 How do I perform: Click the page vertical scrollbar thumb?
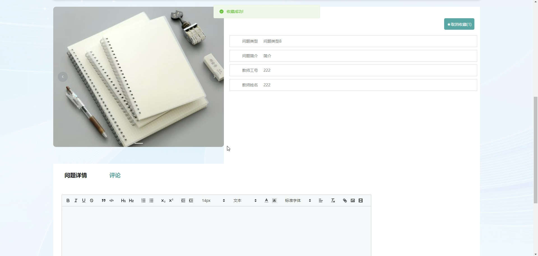[535, 150]
